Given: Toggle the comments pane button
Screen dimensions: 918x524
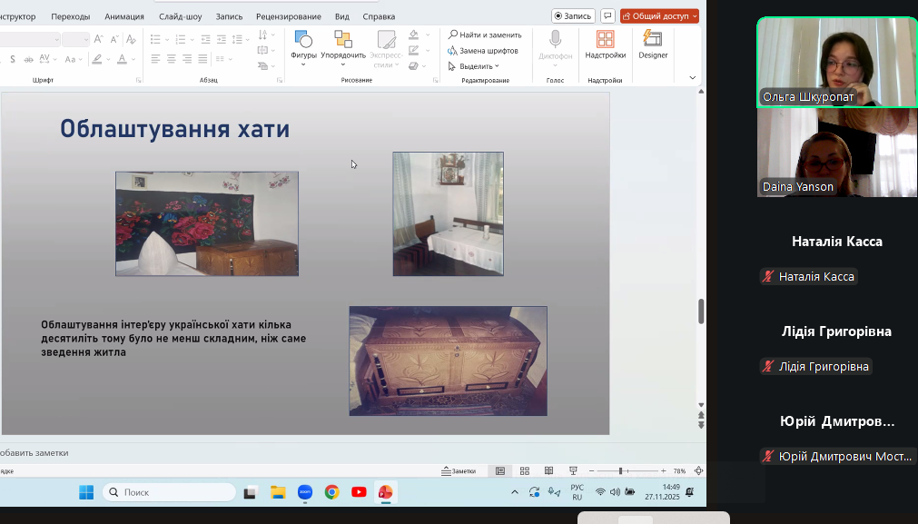Looking at the screenshot, I should click(607, 16).
